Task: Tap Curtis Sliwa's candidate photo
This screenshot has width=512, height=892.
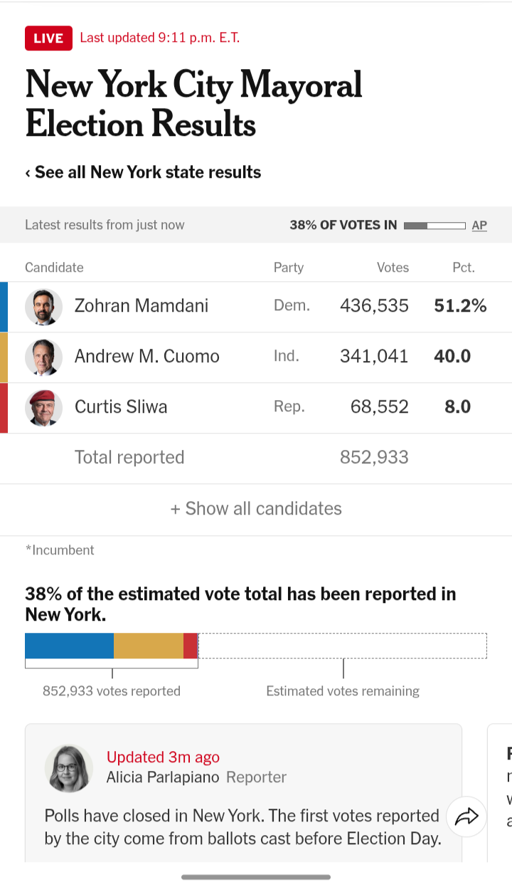Action: coord(43,407)
